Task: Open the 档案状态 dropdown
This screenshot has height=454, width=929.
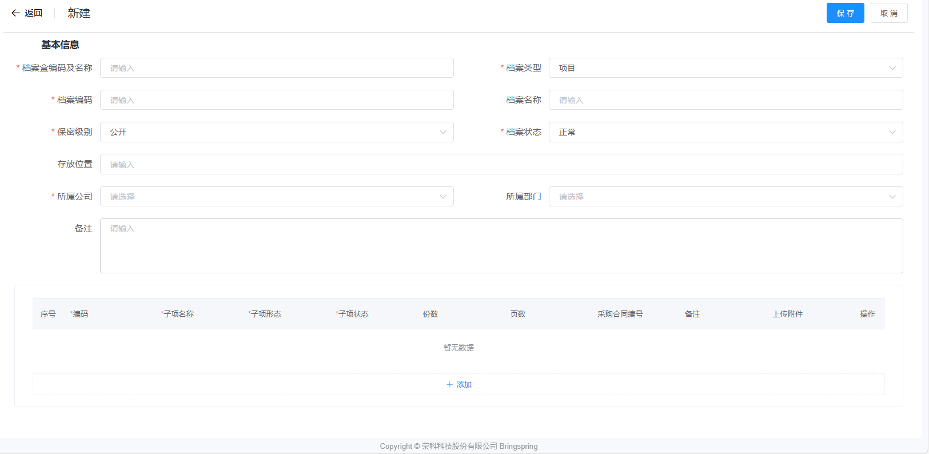Action: tap(725, 132)
